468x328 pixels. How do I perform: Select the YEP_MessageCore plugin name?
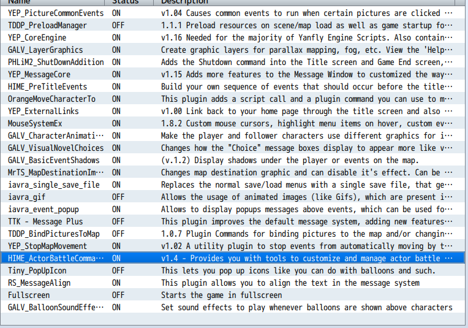[39, 74]
